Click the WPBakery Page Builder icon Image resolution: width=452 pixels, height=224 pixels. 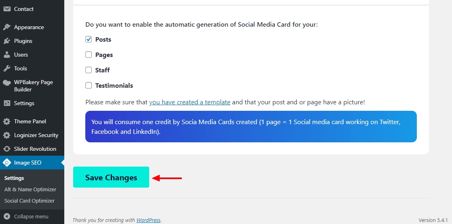click(x=7, y=82)
